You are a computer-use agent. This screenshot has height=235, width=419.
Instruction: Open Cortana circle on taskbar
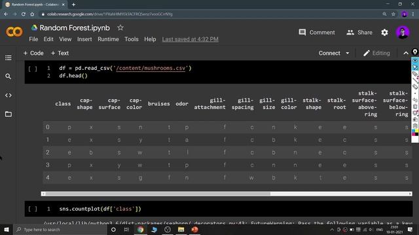pyautogui.click(x=113, y=229)
